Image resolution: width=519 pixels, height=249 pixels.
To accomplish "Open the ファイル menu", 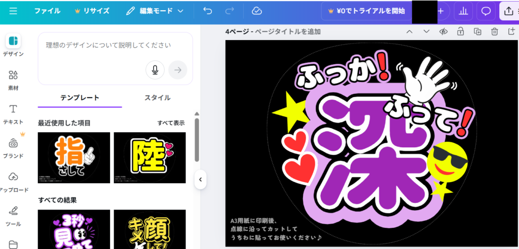I will tap(47, 11).
